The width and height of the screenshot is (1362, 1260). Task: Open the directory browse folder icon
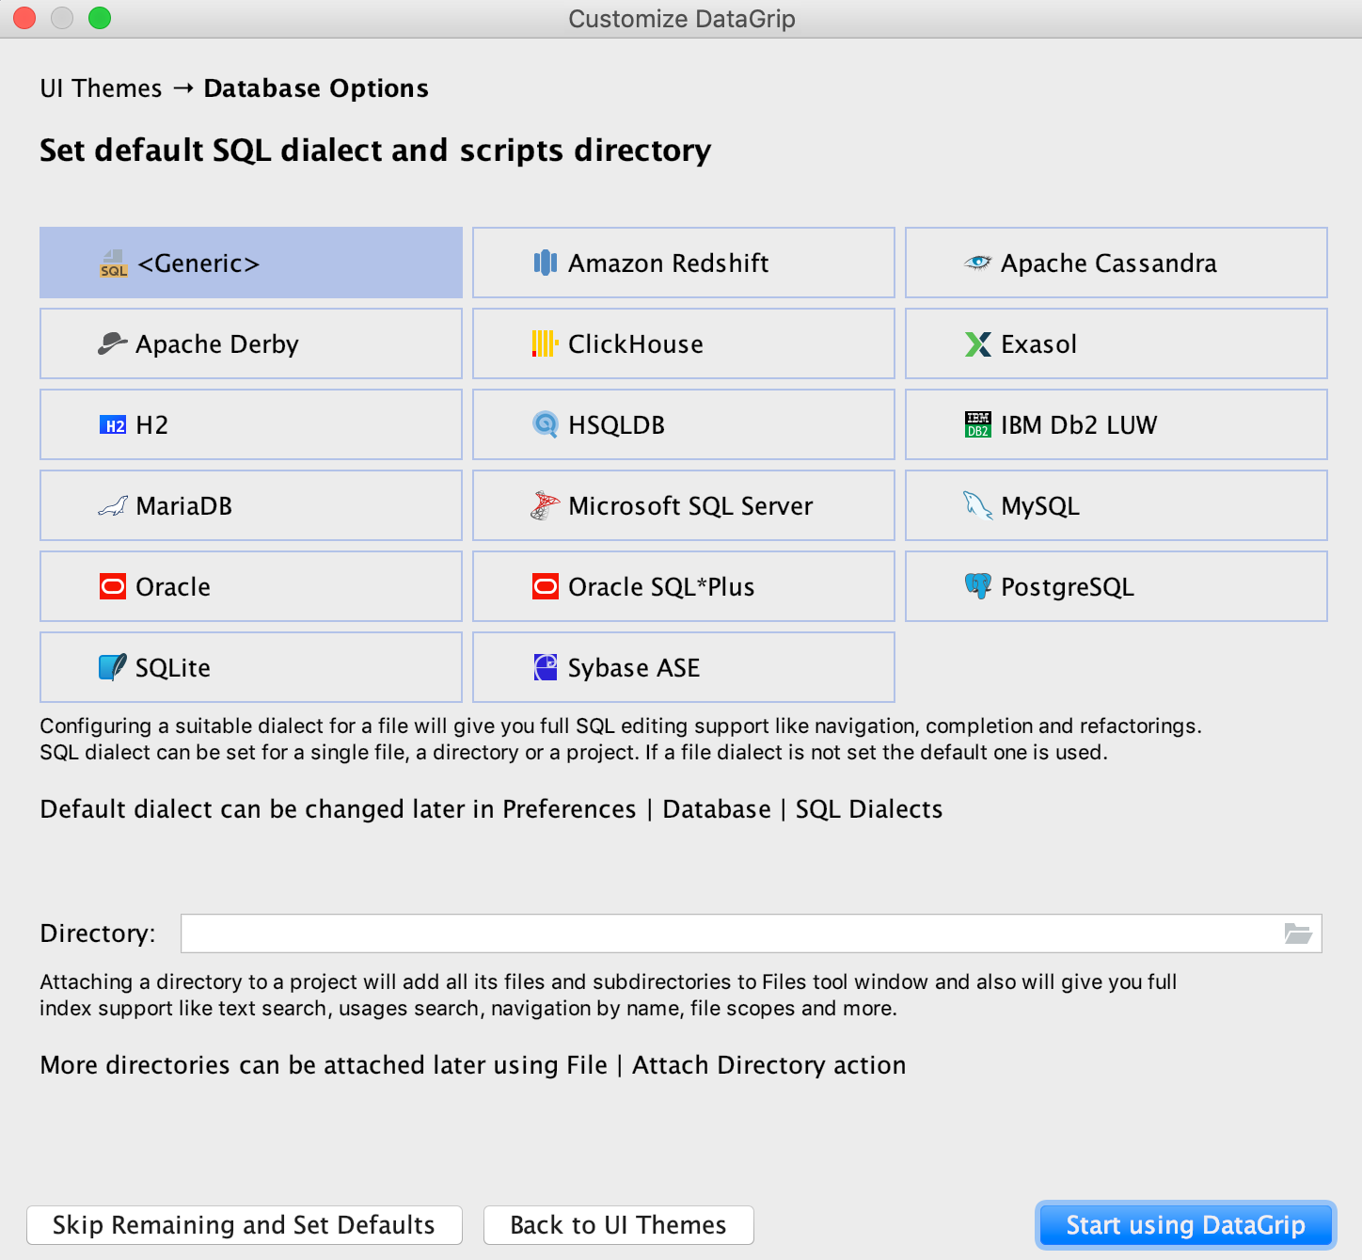tap(1298, 933)
